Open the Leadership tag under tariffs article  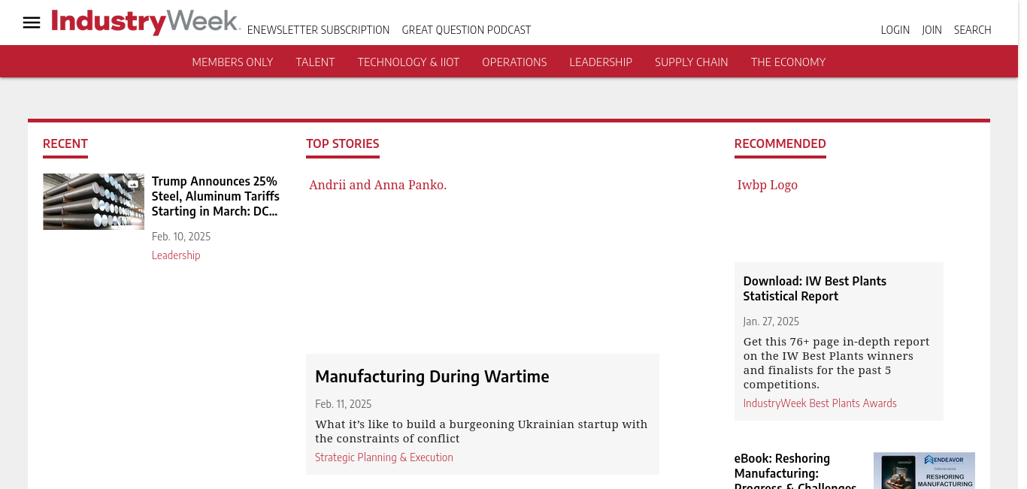176,255
